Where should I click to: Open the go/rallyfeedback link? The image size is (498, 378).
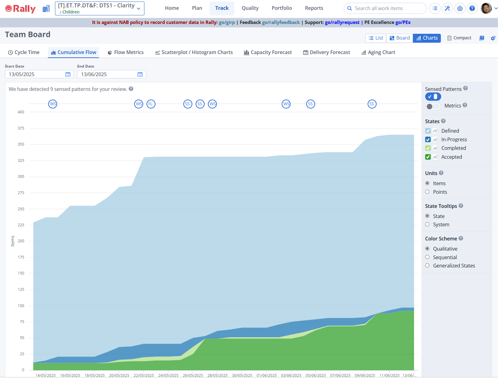point(281,22)
